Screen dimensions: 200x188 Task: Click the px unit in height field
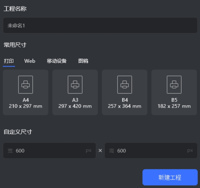[190, 151]
